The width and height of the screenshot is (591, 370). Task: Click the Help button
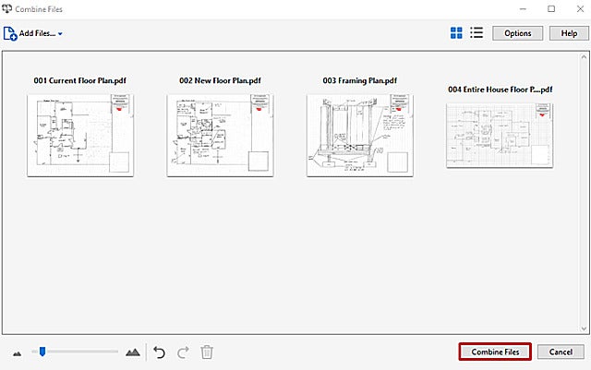pos(569,33)
